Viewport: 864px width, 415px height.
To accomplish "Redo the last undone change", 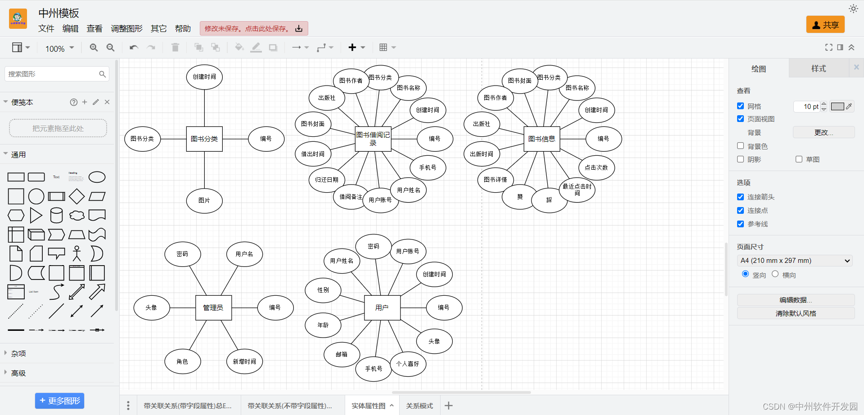I will click(x=151, y=47).
